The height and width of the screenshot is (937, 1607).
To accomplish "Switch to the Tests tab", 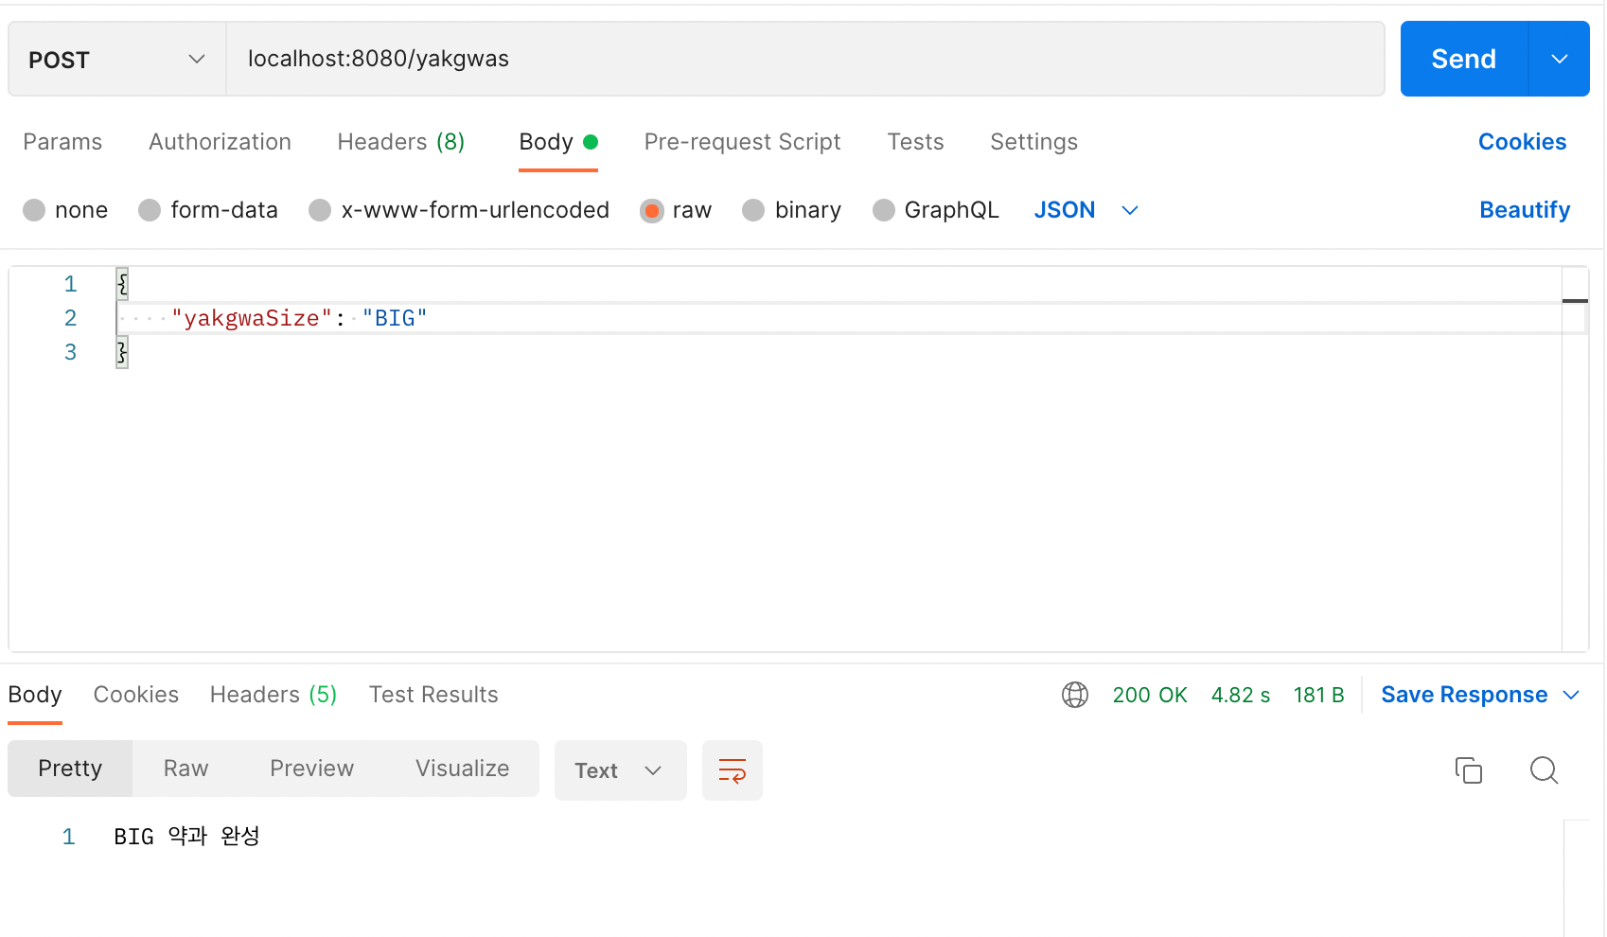I will (x=915, y=142).
